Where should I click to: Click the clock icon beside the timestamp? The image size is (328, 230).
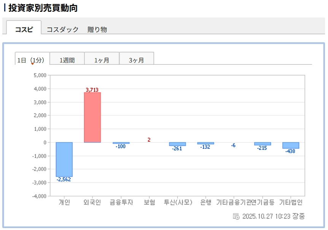[x=236, y=216]
